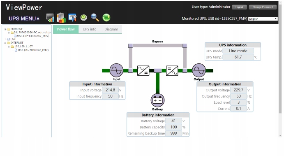Click the Input AC source symbol

point(116,70)
